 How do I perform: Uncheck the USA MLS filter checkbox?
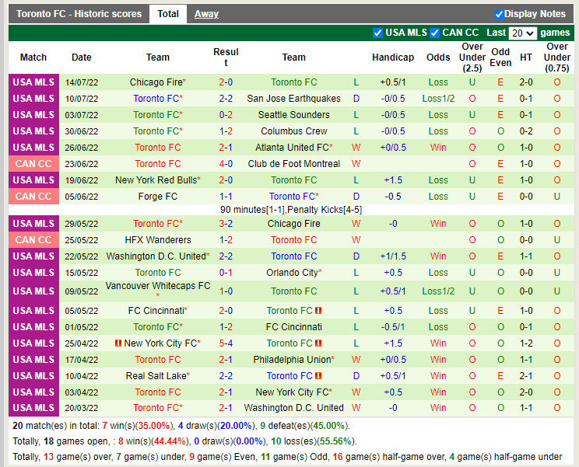(378, 33)
